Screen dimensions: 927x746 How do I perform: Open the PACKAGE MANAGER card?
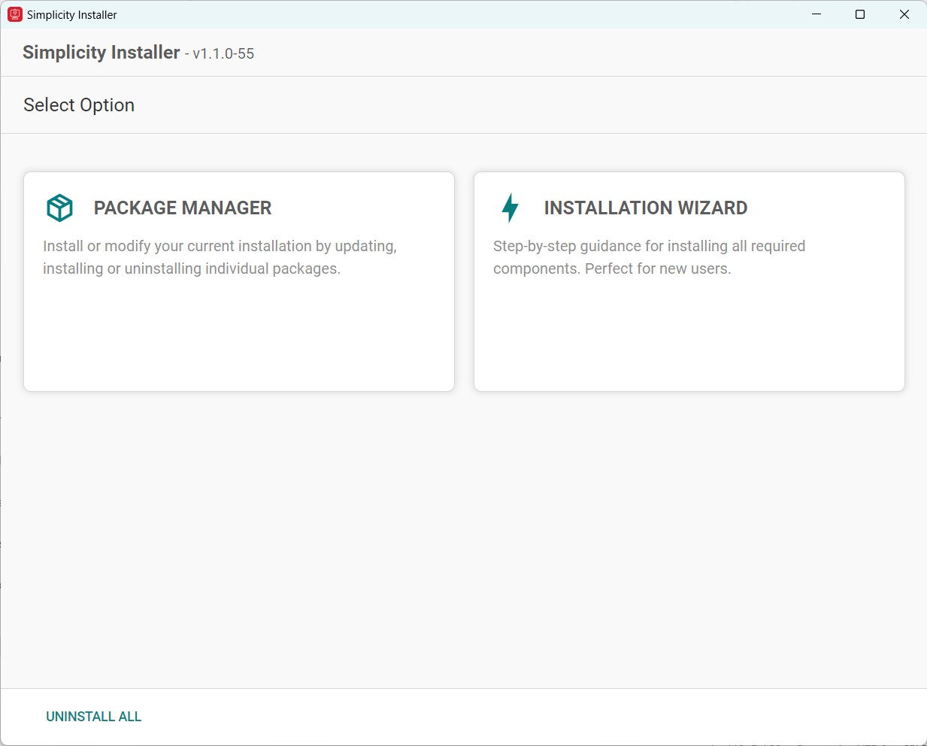[238, 281]
